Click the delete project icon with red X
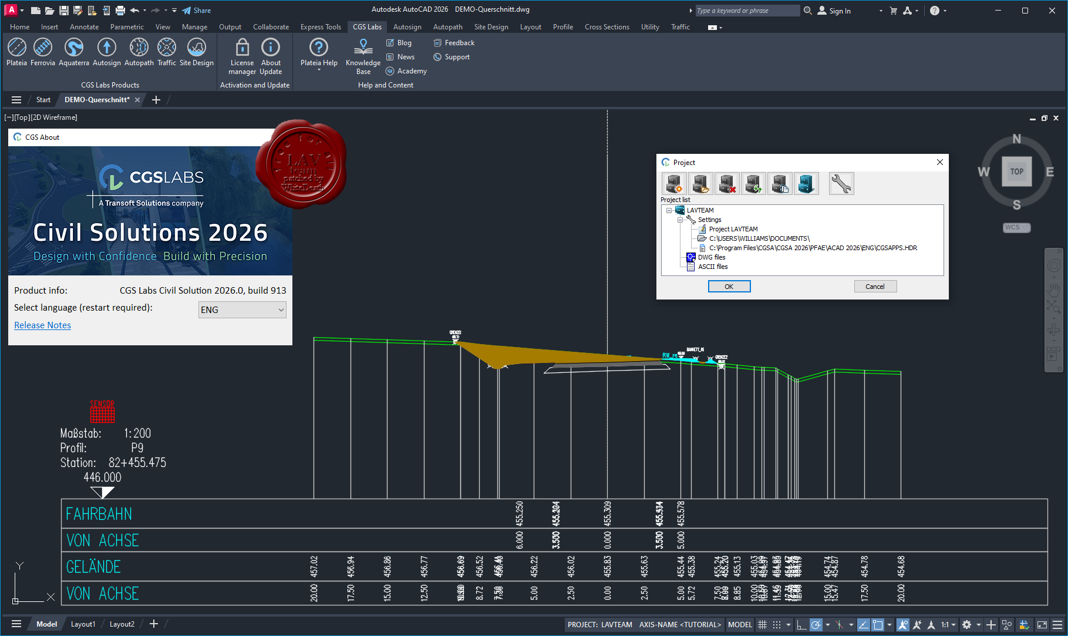The height and width of the screenshot is (636, 1068). [727, 184]
